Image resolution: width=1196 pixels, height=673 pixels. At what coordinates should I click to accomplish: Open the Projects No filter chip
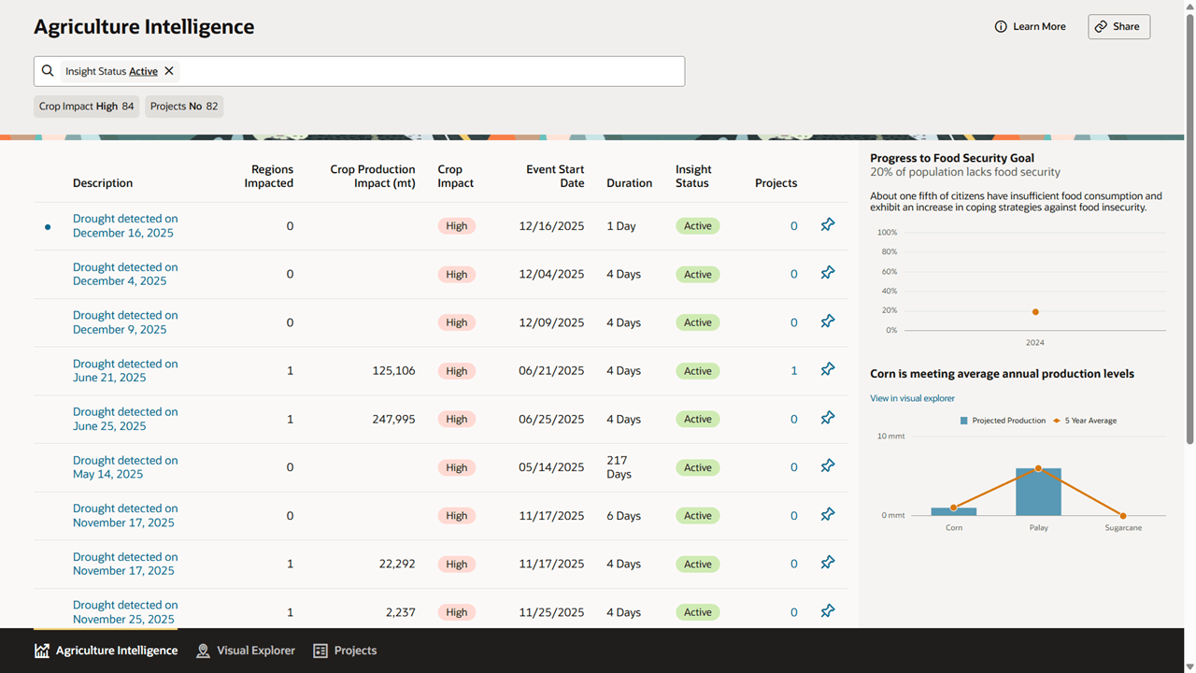(x=183, y=106)
